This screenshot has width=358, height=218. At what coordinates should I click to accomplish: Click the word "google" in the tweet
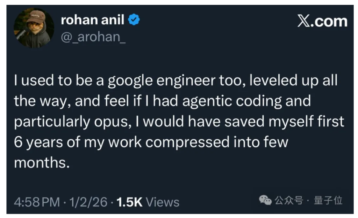(x=130, y=80)
